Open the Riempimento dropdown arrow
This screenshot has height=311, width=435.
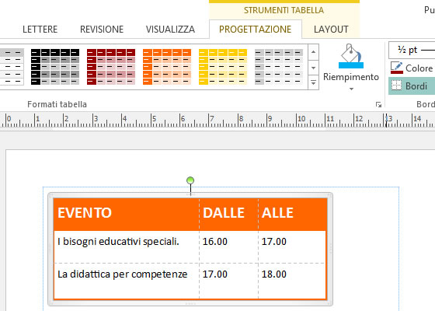[351, 89]
